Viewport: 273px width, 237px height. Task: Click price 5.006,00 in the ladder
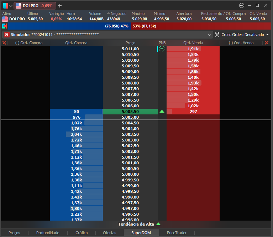coord(130,106)
